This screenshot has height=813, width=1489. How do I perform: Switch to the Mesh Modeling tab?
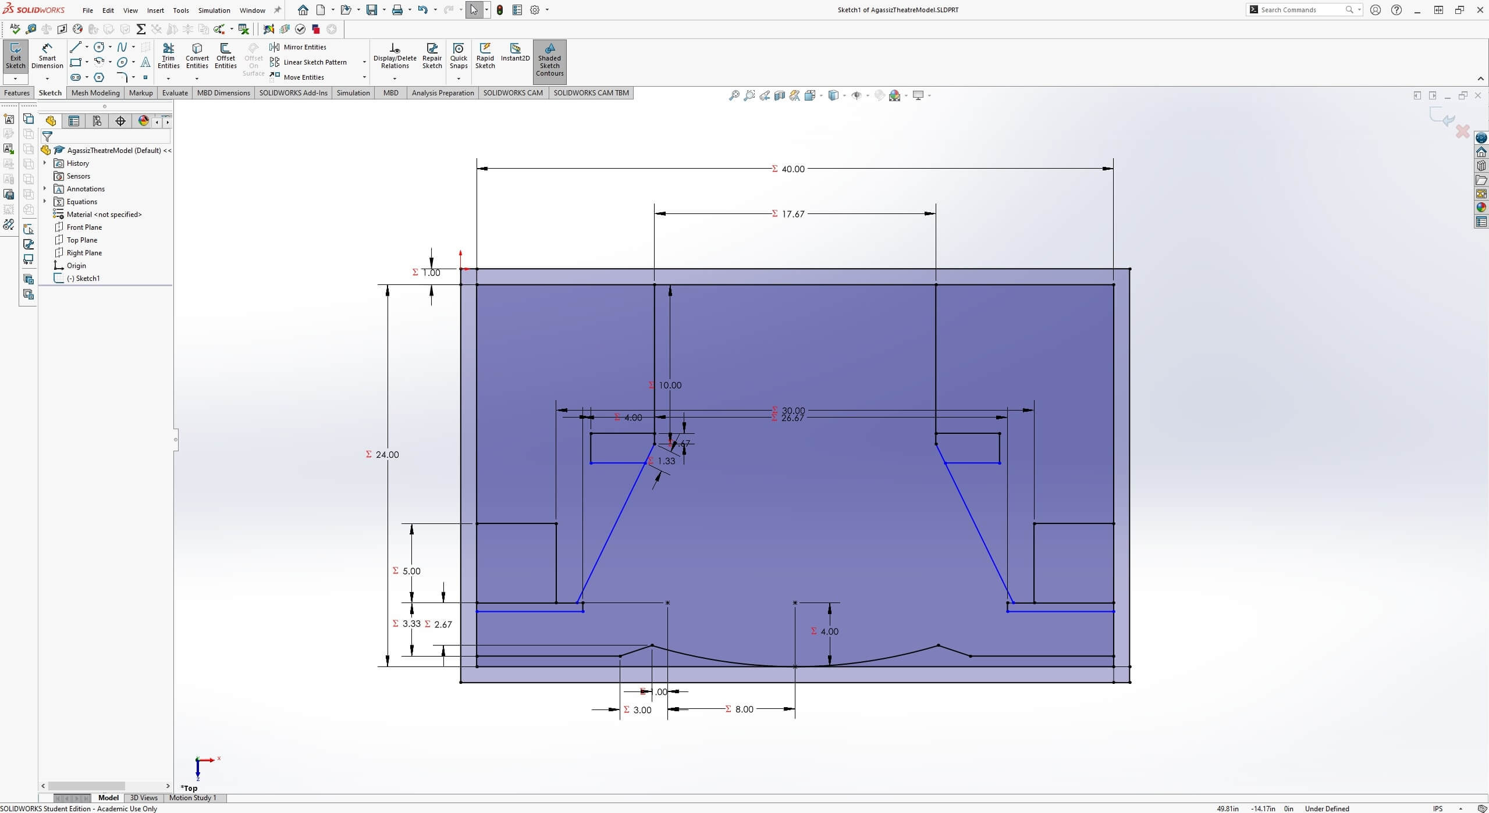click(95, 93)
